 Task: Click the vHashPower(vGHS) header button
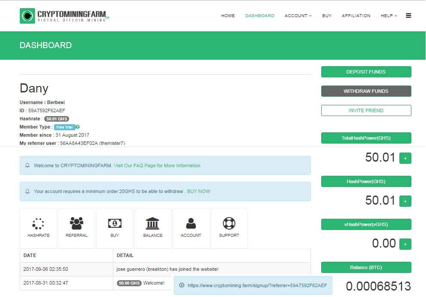(366, 224)
